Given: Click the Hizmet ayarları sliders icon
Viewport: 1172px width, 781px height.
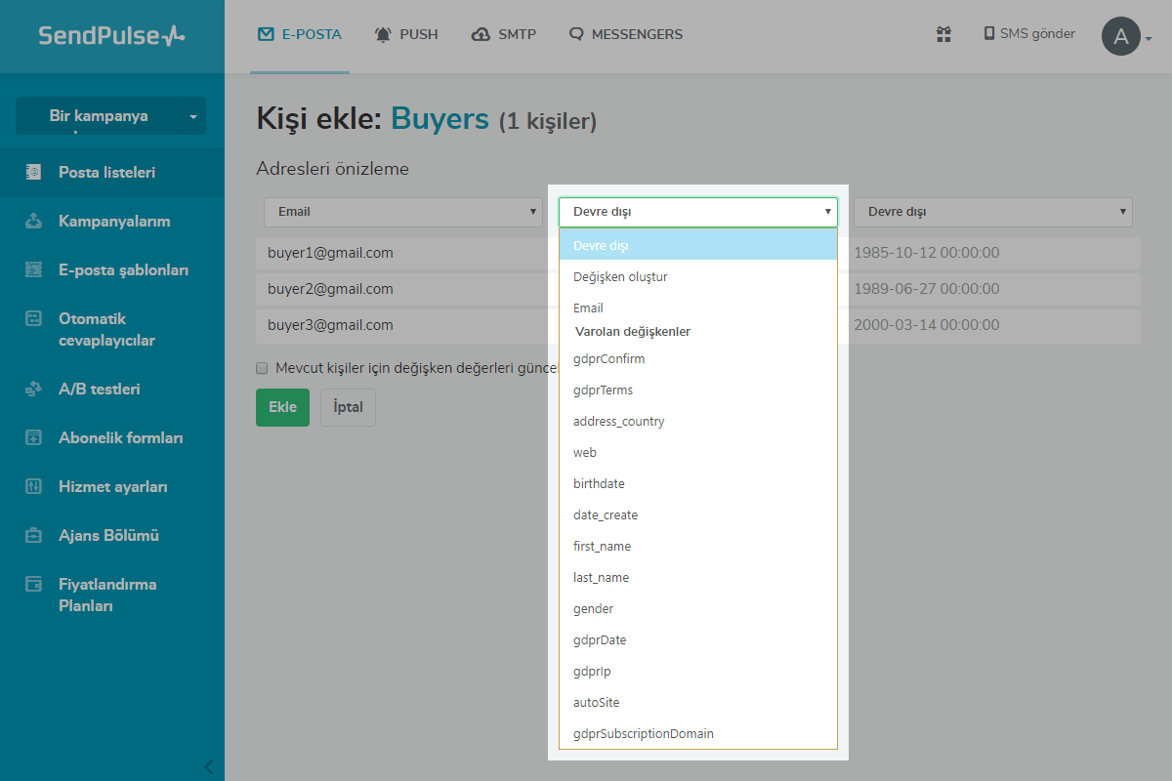Looking at the screenshot, I should coord(33,487).
